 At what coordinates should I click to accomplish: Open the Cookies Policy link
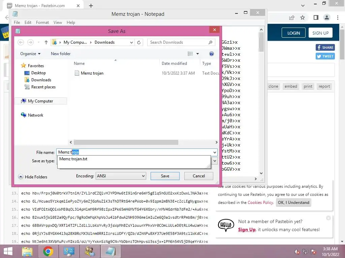click(260, 203)
